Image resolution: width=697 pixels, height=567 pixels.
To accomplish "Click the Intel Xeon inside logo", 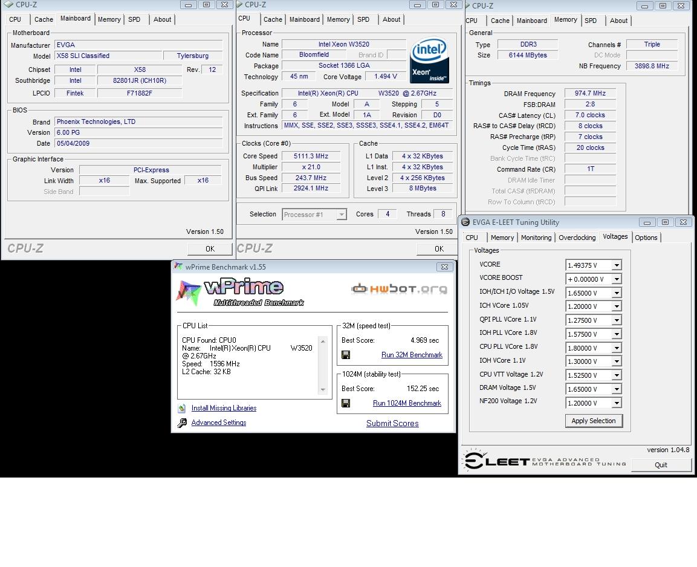I will 429,60.
